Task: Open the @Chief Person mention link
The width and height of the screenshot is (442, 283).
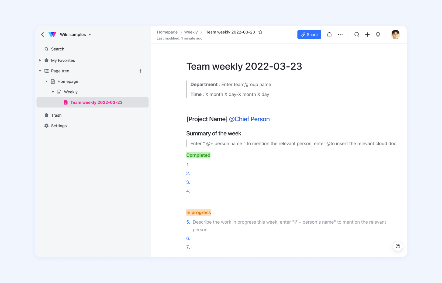Action: (249, 119)
